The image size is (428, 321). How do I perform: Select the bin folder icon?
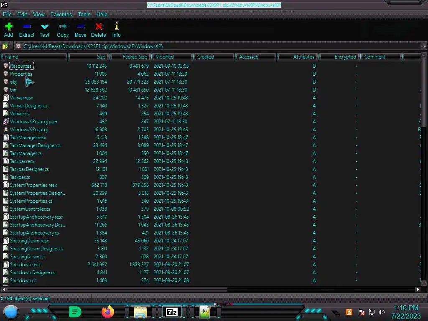pos(6,89)
